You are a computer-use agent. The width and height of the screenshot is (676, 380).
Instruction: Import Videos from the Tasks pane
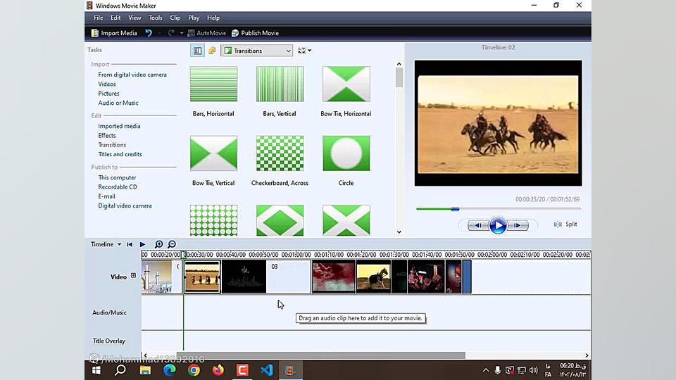[x=107, y=84]
